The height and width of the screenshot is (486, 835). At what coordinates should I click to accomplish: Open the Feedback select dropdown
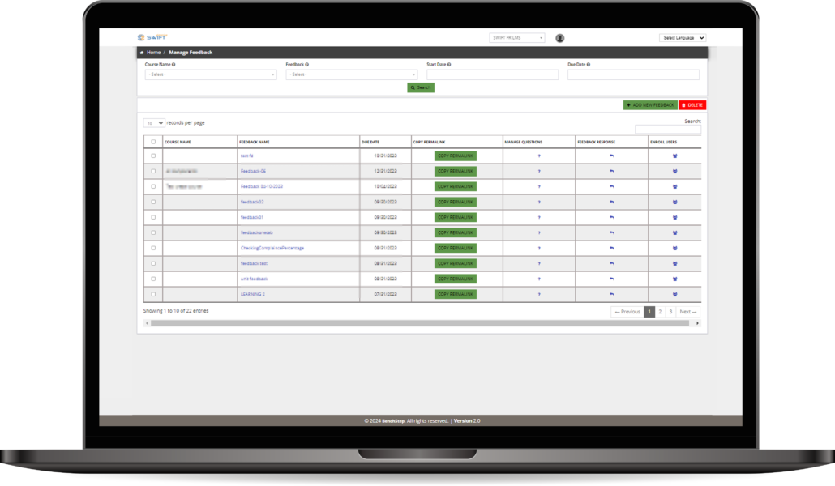[x=352, y=75]
